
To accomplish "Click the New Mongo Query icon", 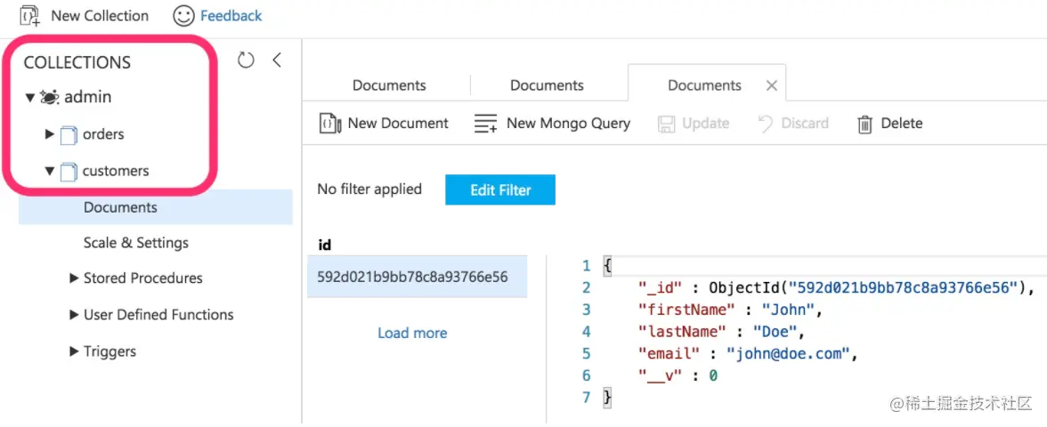I will [485, 124].
